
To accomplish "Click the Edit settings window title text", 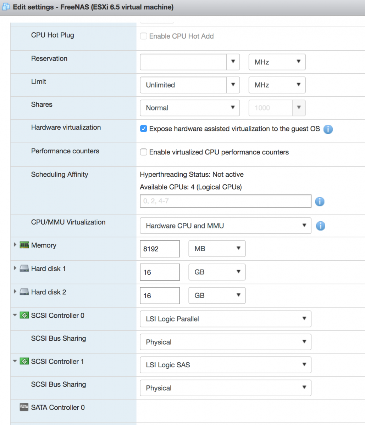I will [x=93, y=7].
